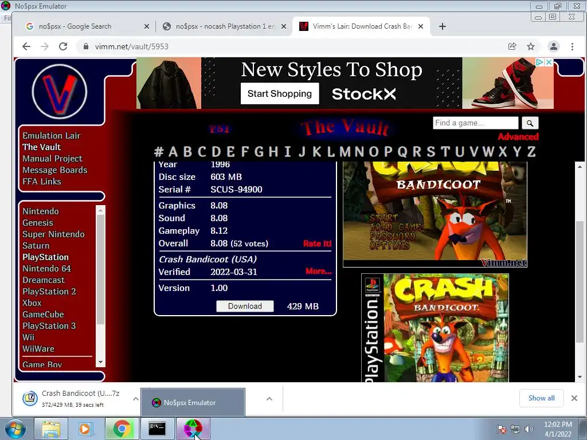Expand chevron beside the No$psx Emulator item
Viewport: 587px width, 440px height.
(269, 399)
